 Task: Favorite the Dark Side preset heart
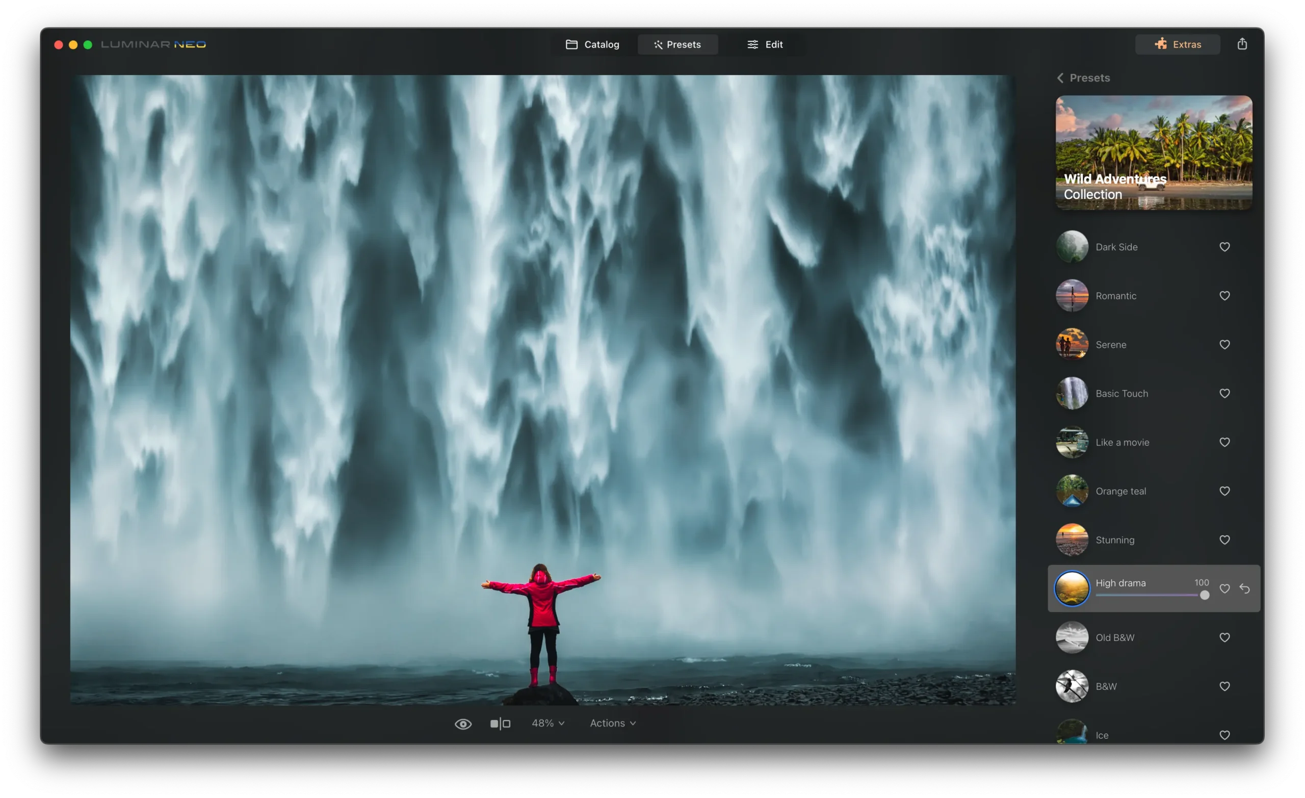tap(1224, 247)
